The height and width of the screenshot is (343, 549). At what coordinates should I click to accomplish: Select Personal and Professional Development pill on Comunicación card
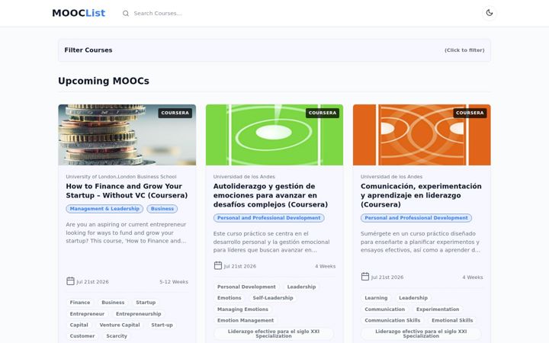point(416,218)
